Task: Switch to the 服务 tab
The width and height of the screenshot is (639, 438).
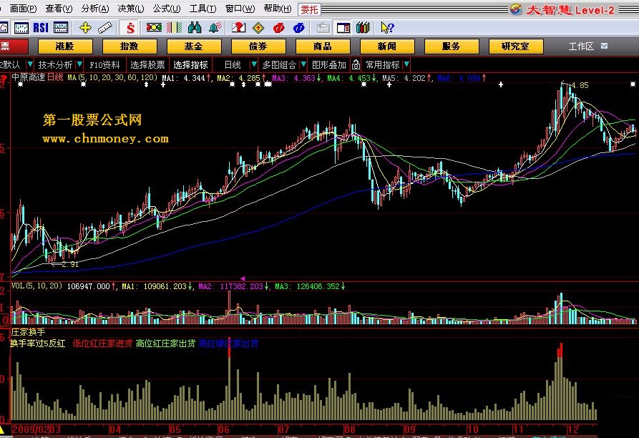Action: pyautogui.click(x=451, y=46)
